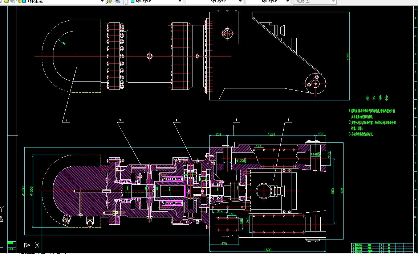Select the 150 dimension text

tap(321, 134)
